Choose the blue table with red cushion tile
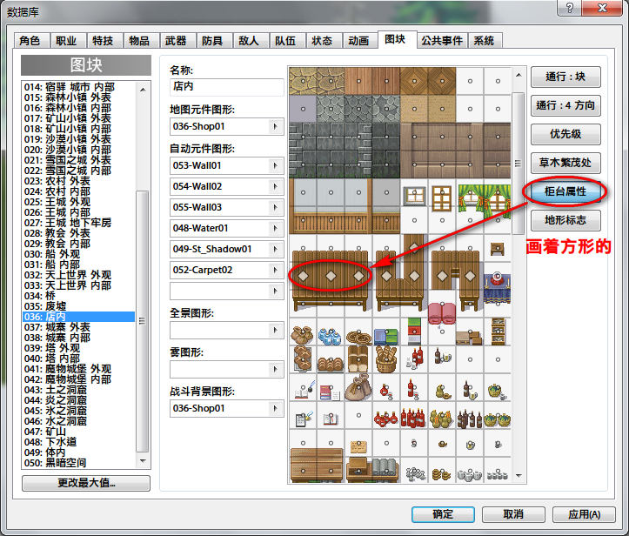The height and width of the screenshot is (536, 629). 498,287
